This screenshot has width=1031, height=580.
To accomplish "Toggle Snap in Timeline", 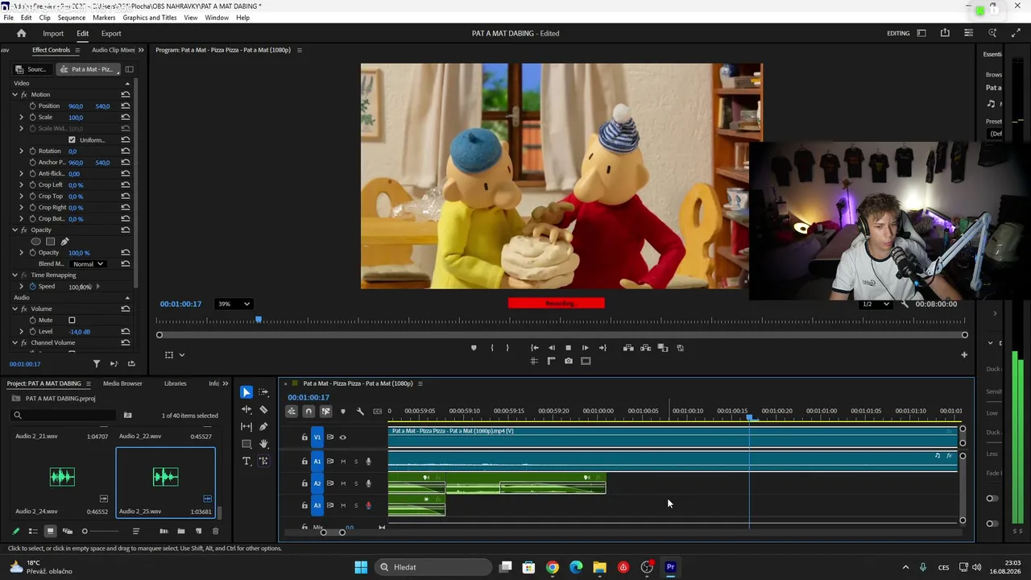I will 308,412.
